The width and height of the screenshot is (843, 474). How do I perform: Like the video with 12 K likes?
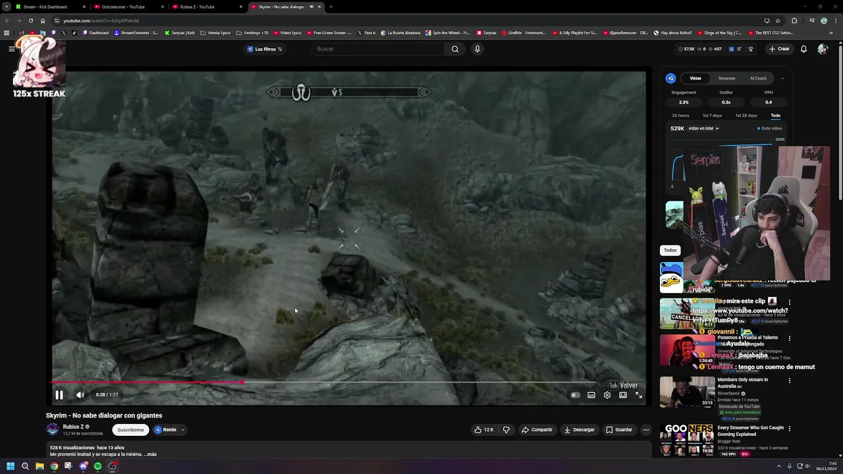tap(483, 430)
